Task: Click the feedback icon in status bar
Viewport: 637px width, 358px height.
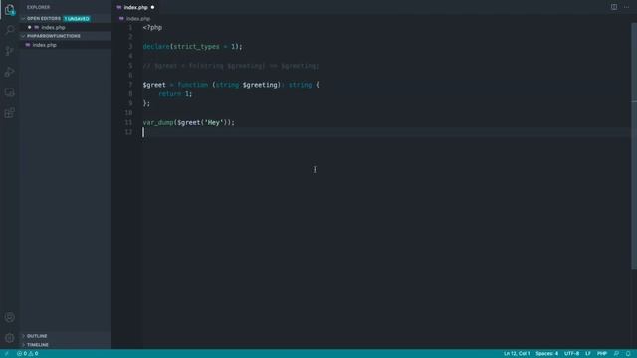Action: point(616,354)
